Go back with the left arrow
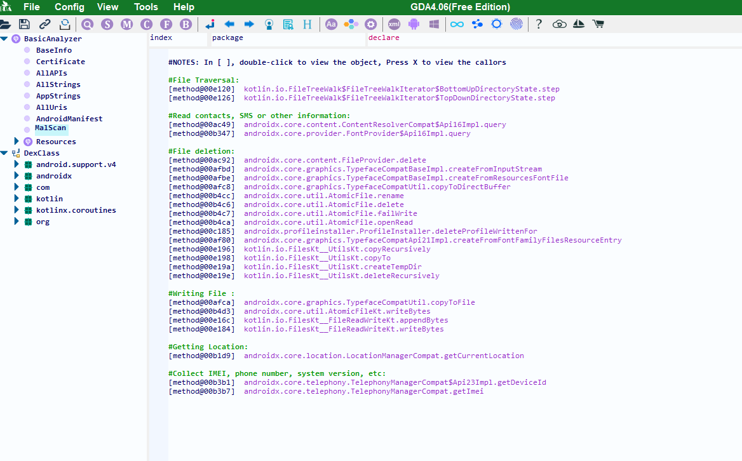The height and width of the screenshot is (461, 742). click(x=229, y=24)
